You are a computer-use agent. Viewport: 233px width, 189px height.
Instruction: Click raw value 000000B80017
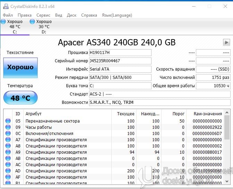coord(207,152)
